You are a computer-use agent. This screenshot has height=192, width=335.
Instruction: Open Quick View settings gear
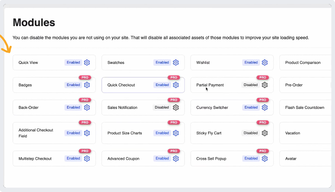point(87,62)
